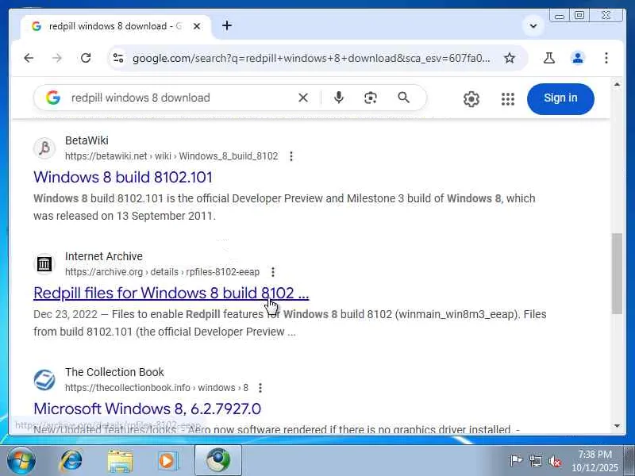
Task: Click the vertical scrollbar thumb
Action: 617,273
